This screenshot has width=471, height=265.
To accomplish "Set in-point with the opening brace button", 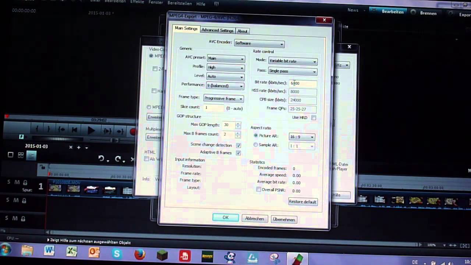I will pos(37,129).
